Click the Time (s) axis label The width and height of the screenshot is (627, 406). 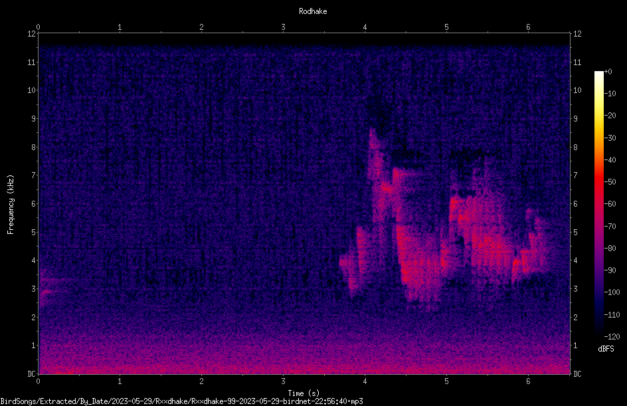(304, 393)
